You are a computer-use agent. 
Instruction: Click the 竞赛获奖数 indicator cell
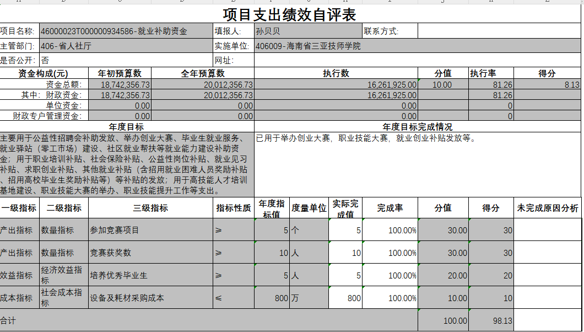click(x=151, y=252)
